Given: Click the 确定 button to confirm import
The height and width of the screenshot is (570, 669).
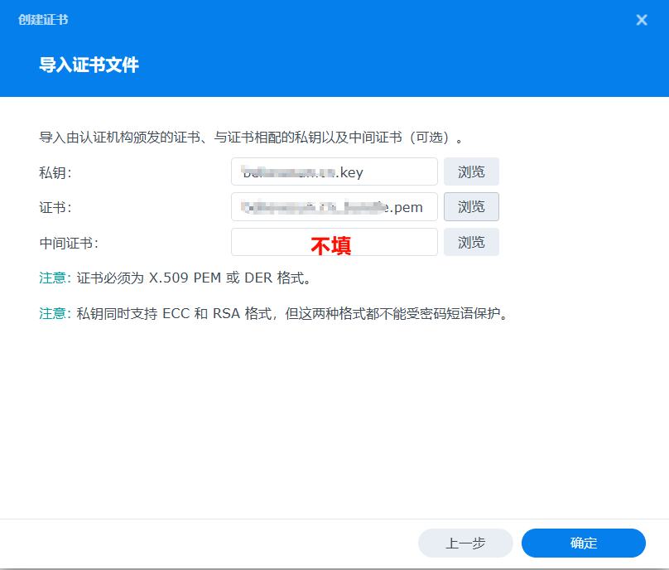Looking at the screenshot, I should coord(583,543).
